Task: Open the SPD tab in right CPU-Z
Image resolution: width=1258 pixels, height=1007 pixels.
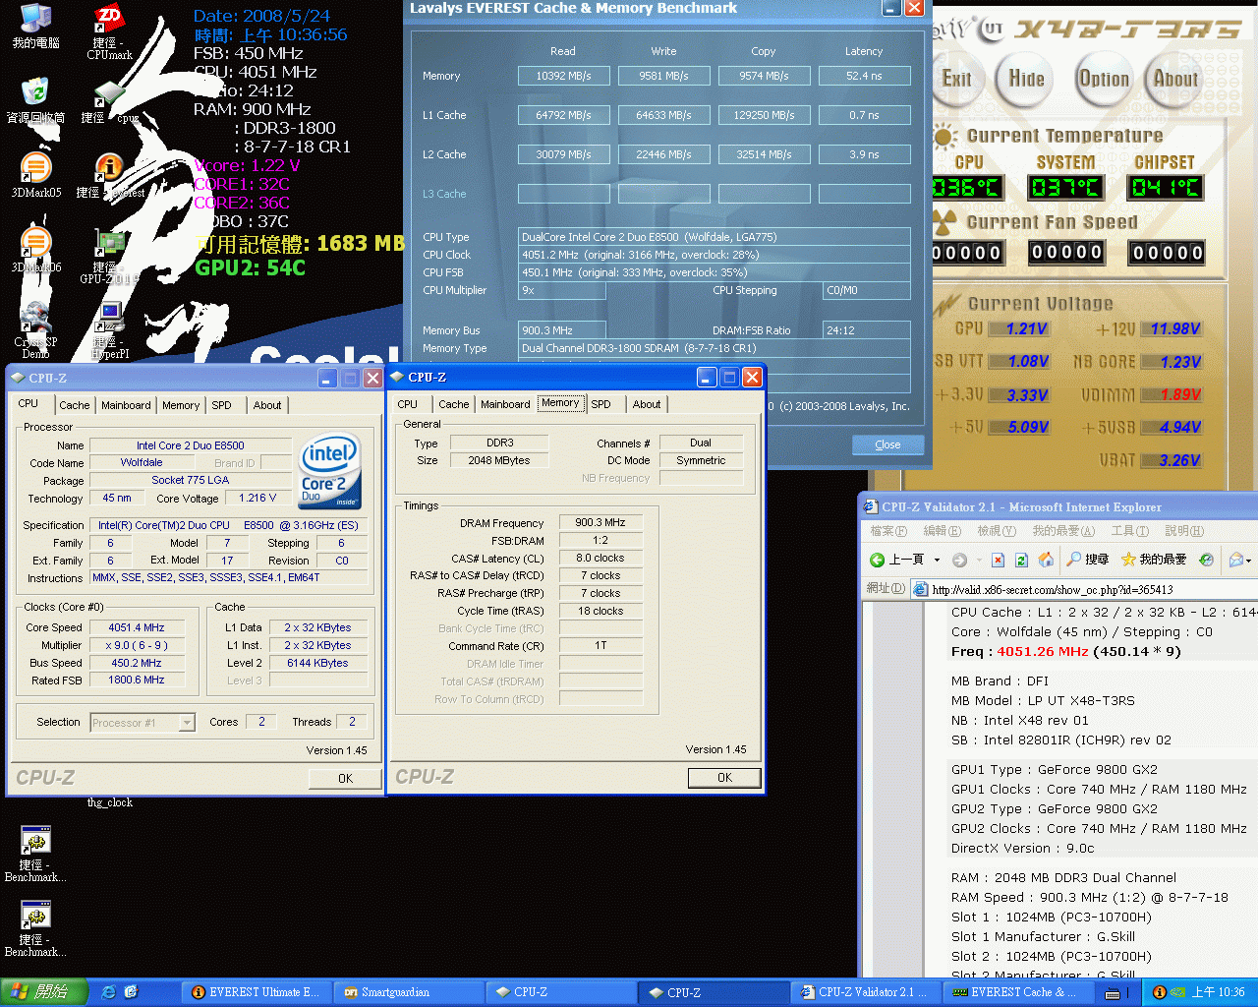Action: point(600,404)
